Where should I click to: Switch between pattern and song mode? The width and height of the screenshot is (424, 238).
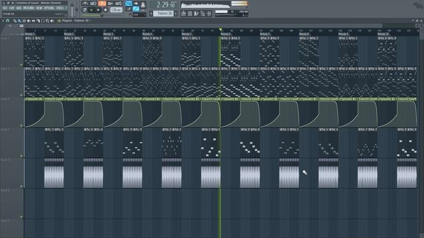(x=85, y=10)
